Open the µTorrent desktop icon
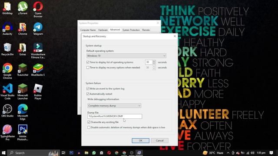The image size is (278, 156). pyautogui.click(x=23, y=8)
